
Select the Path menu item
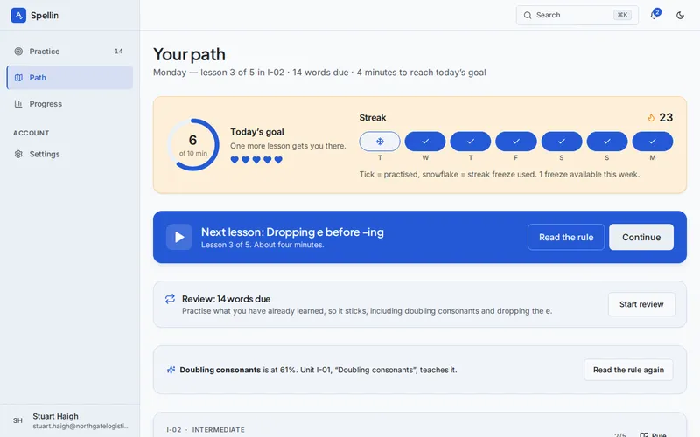click(x=70, y=78)
